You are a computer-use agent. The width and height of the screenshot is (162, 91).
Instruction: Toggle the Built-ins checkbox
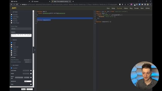click(31, 77)
